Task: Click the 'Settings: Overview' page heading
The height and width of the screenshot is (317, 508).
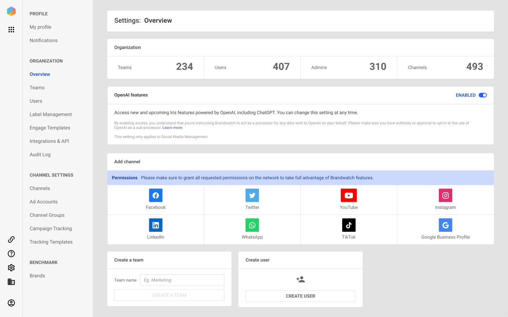Action: [x=143, y=20]
